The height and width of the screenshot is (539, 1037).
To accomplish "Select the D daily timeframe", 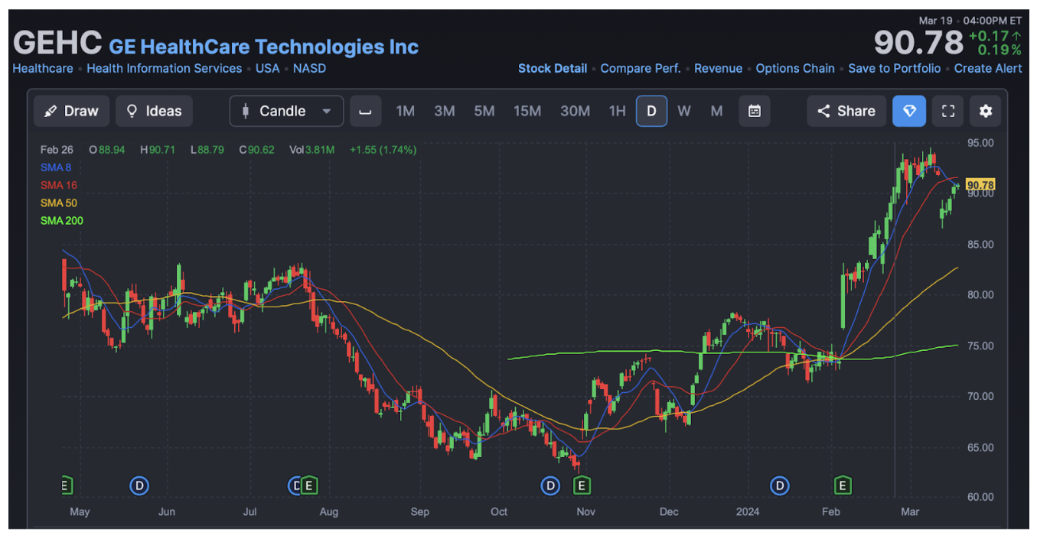I will click(x=651, y=111).
